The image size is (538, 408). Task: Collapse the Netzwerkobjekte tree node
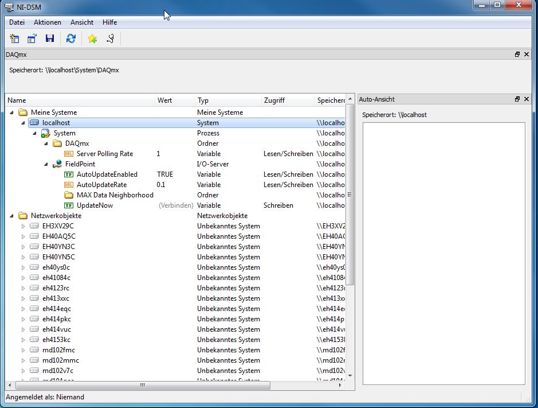tap(12, 216)
